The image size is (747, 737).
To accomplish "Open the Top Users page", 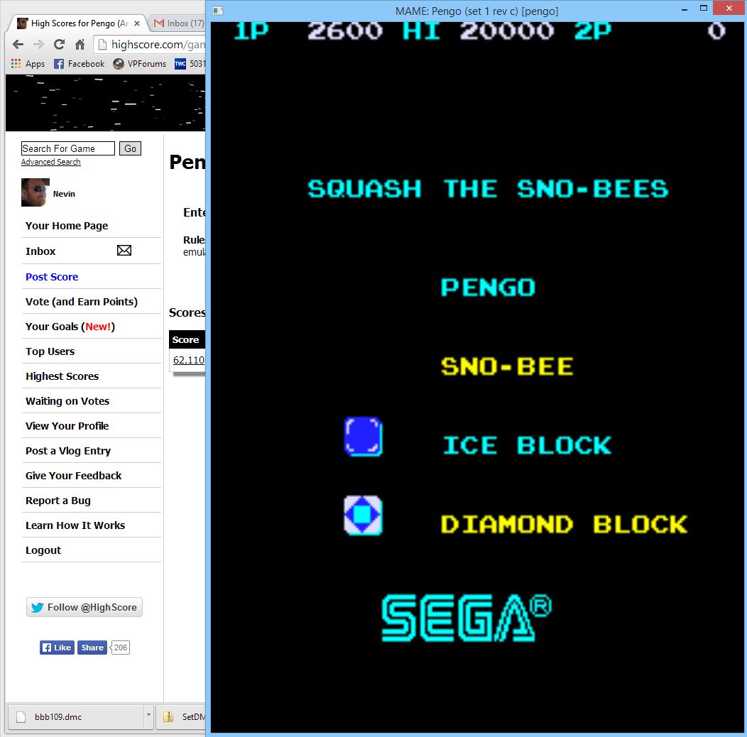I will pos(50,351).
